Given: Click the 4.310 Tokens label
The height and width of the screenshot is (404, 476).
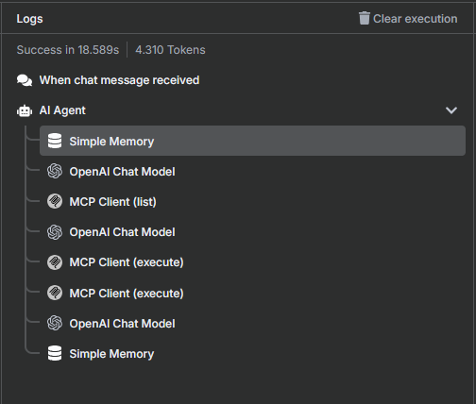Looking at the screenshot, I should 170,50.
